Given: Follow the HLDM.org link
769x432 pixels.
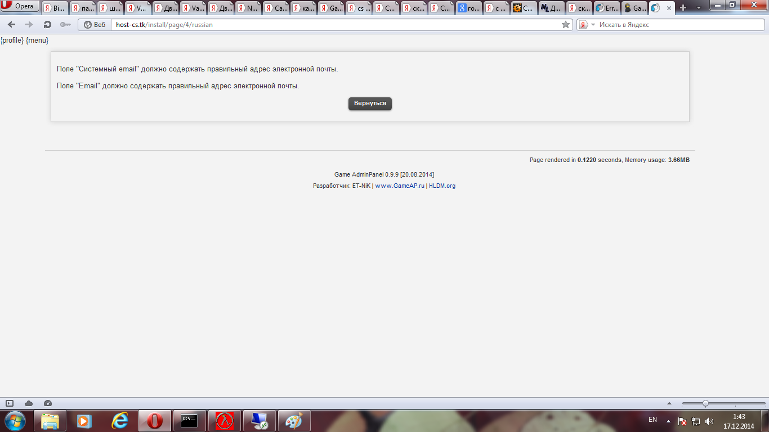Looking at the screenshot, I should click(442, 186).
